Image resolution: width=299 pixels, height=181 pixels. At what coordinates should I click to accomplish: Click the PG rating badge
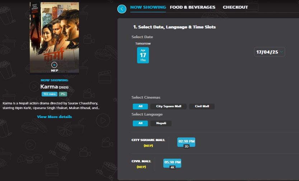(x=63, y=94)
